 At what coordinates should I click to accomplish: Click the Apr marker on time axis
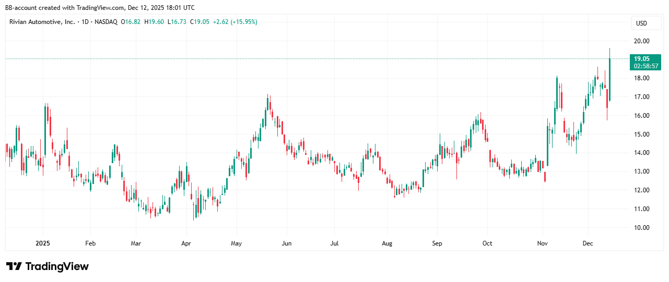186,243
